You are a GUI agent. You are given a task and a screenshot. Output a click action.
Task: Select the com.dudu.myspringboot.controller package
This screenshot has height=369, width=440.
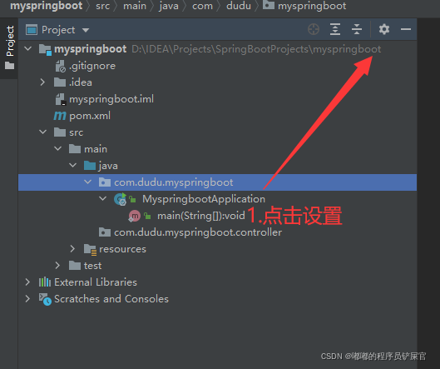coord(198,232)
